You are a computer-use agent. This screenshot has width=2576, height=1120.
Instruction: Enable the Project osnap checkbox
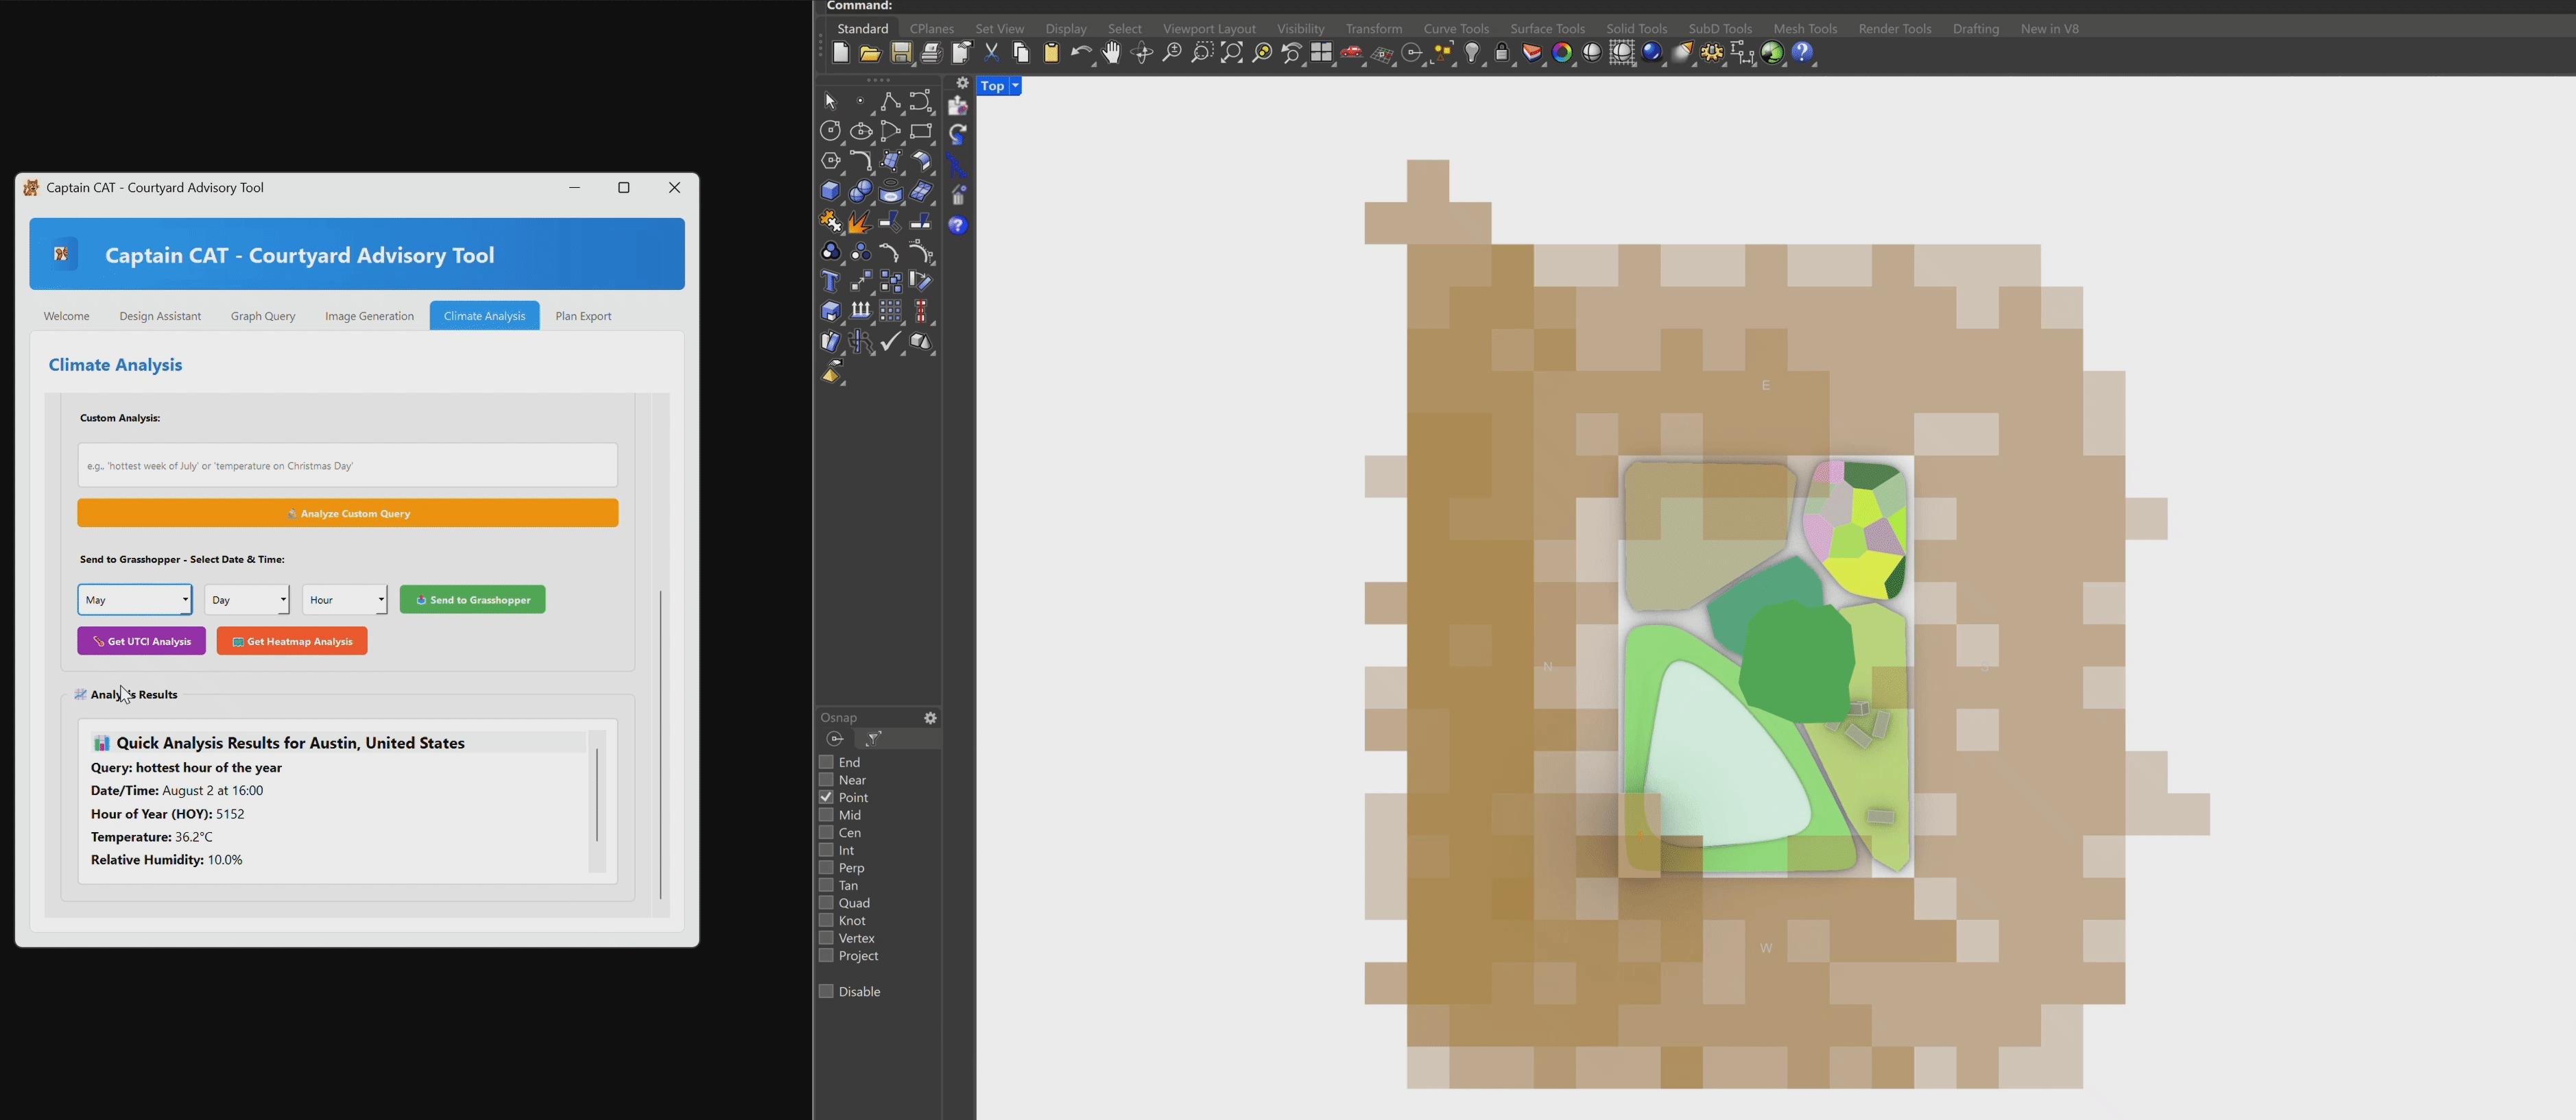tap(826, 955)
